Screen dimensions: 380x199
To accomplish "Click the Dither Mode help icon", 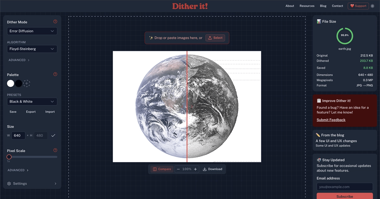I will pyautogui.click(x=55, y=21).
